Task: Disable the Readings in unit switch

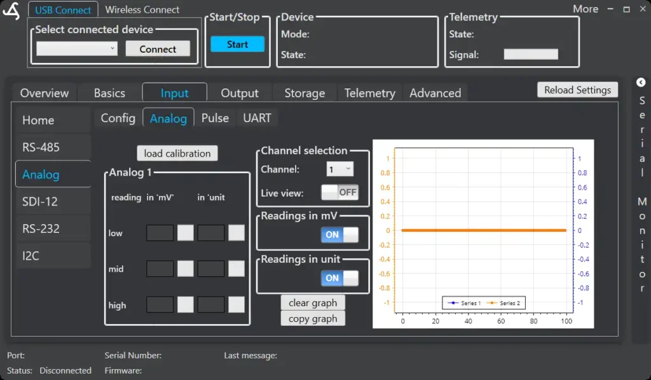Action: click(x=339, y=278)
